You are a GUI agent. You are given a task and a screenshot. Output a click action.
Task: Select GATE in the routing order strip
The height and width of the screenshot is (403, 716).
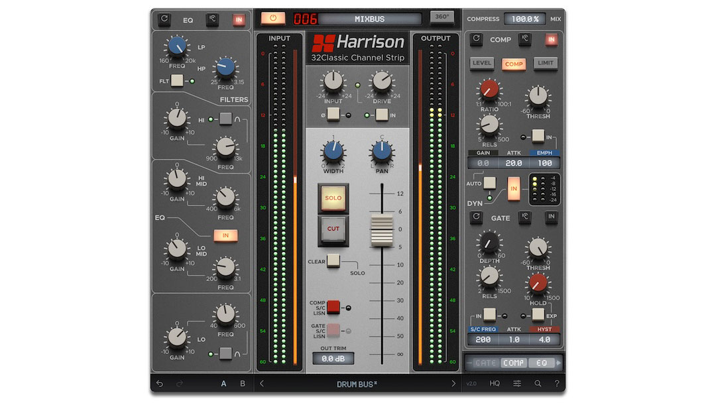(x=485, y=363)
